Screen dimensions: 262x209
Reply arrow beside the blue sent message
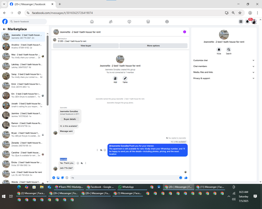(x=101, y=150)
